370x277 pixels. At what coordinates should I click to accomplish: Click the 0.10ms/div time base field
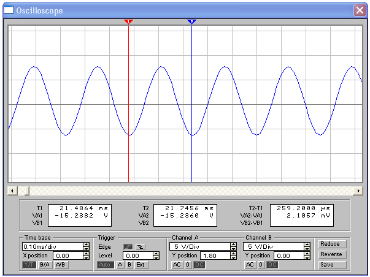[53, 246]
